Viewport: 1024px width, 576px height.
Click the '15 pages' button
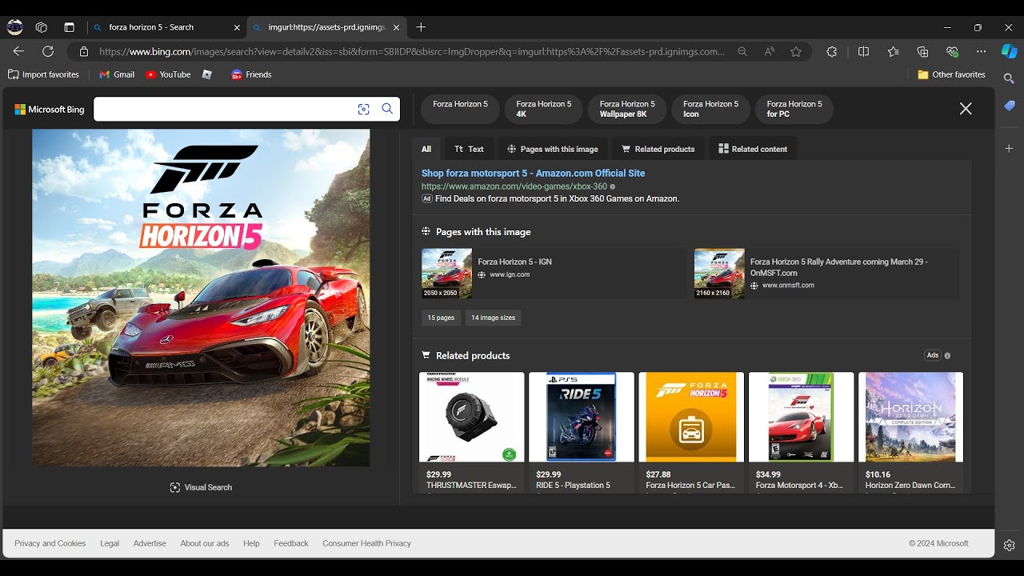[441, 318]
